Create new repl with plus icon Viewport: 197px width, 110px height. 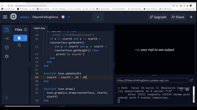pos(191,17)
